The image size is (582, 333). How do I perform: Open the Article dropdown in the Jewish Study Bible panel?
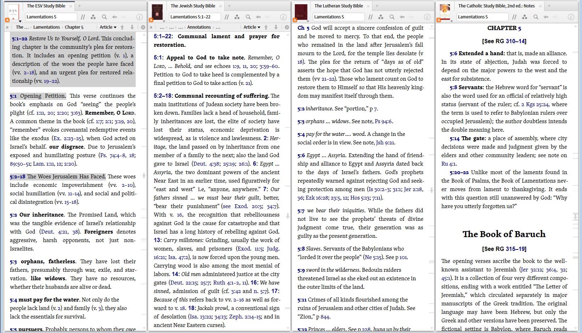252,27
